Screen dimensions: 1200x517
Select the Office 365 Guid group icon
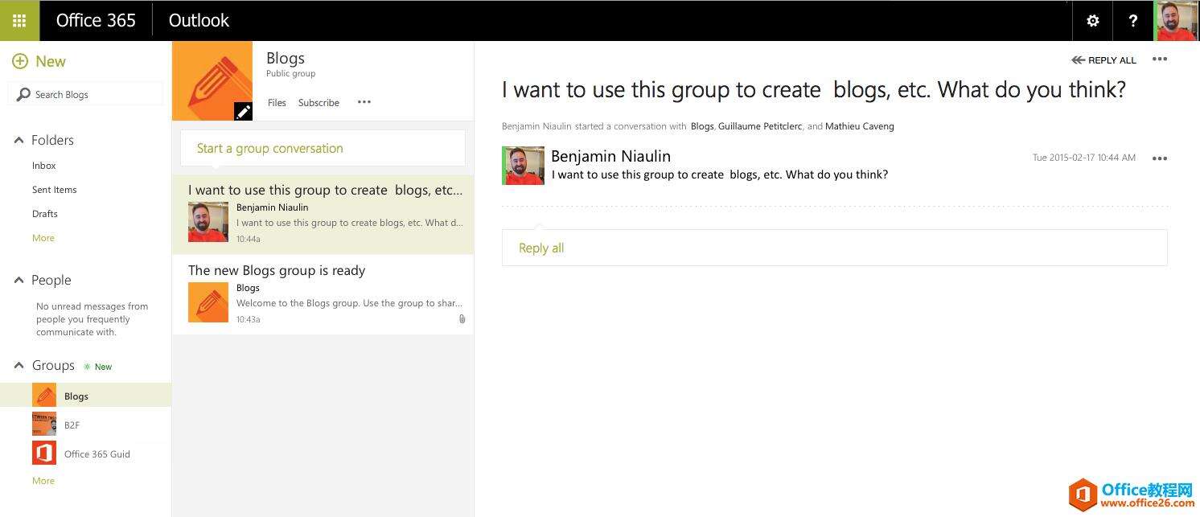click(44, 453)
